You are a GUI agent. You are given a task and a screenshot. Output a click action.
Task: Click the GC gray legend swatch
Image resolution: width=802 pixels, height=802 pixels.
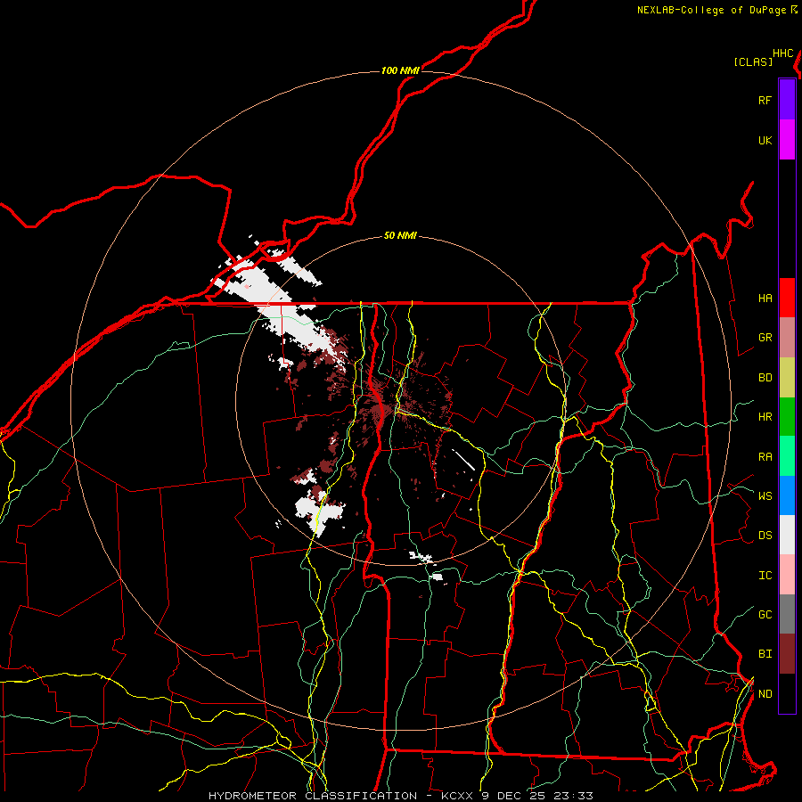[787, 614]
